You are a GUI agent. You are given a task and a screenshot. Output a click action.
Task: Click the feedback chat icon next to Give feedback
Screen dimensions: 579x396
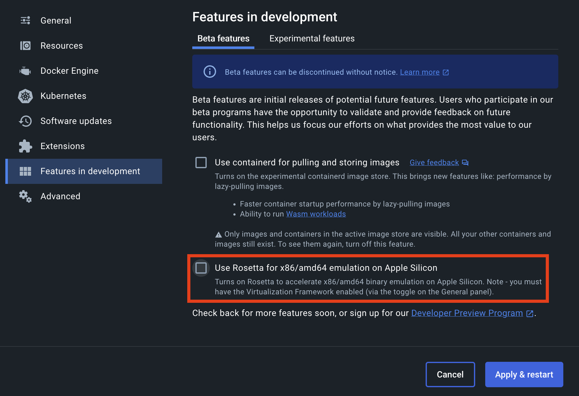pos(465,163)
